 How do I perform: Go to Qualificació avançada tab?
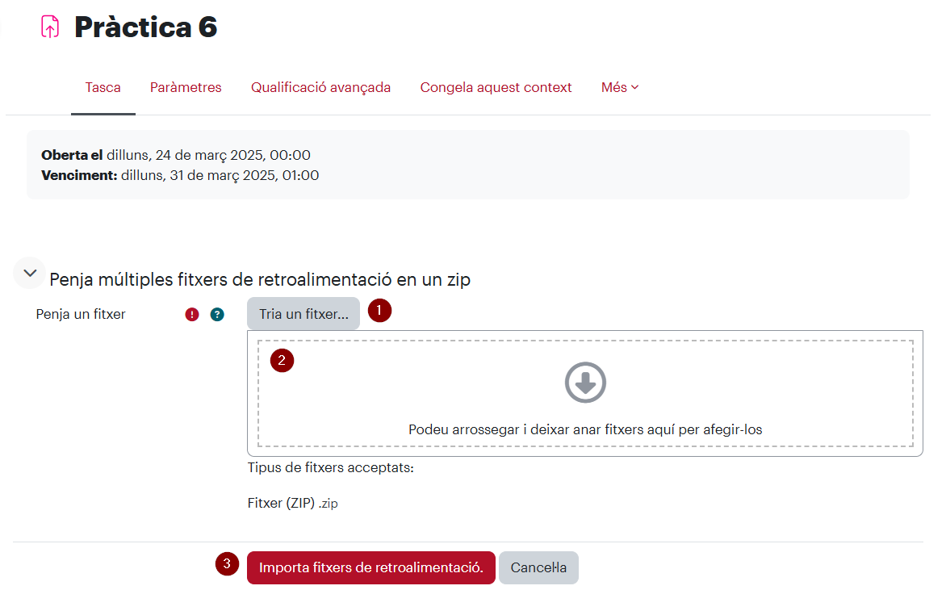321,87
